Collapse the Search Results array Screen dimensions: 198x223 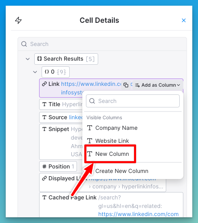point(28,59)
